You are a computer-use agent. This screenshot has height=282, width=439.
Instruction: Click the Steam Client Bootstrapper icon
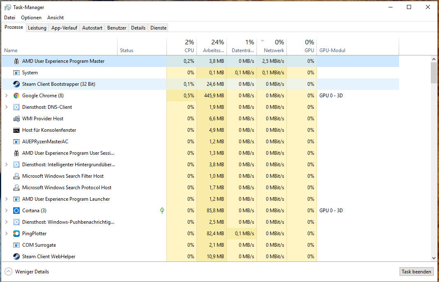[x=16, y=84]
